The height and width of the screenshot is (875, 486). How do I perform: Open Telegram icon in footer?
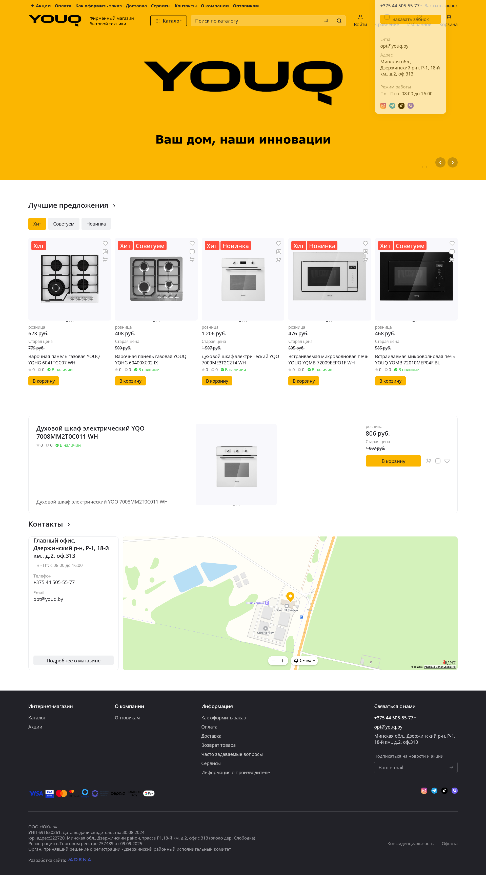pos(434,790)
